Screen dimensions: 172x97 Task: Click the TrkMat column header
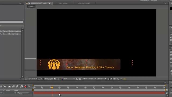click(x=8, y=91)
